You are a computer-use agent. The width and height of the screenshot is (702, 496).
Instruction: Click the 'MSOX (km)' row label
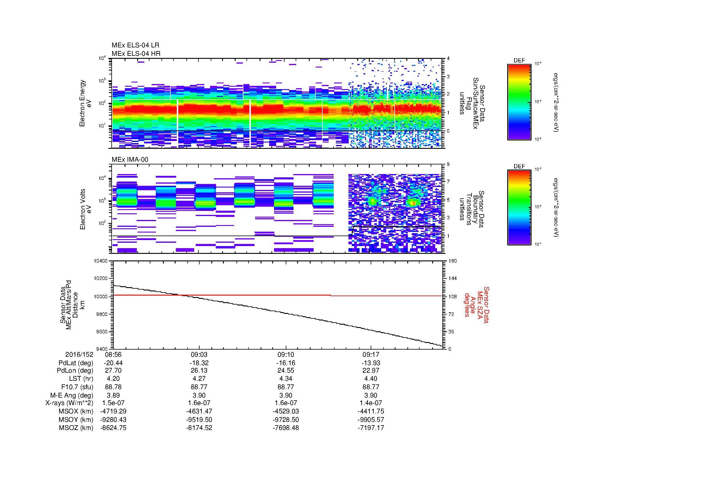click(76, 411)
